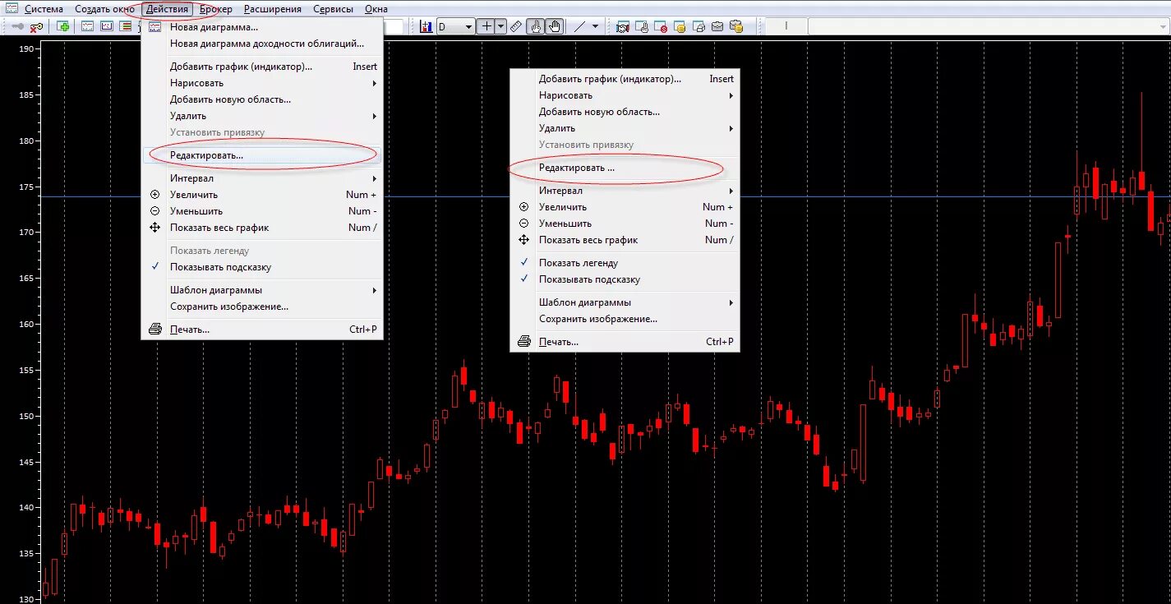Expand Удалить submenu in the Действия menu
The width and height of the screenshot is (1171, 604).
click(261, 116)
